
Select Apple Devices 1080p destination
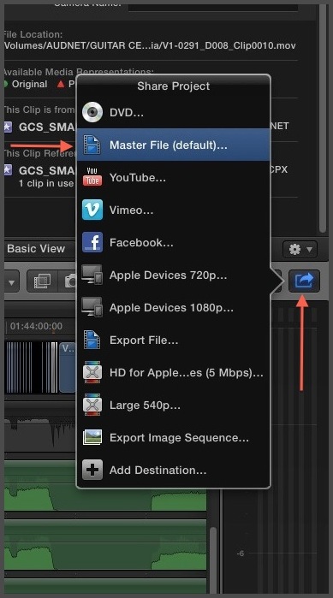tap(173, 307)
